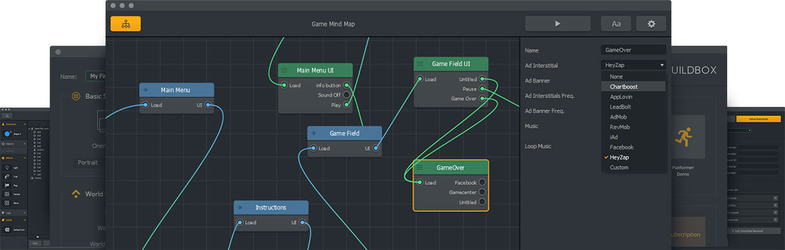
Task: Open settings via the gear icon
Action: point(651,24)
